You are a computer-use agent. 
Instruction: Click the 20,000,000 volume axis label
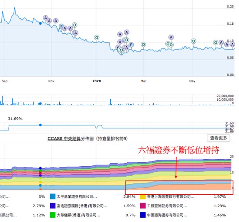(x=225, y=96)
